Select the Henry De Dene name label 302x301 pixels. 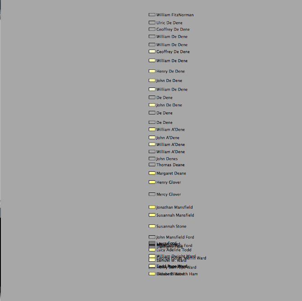point(170,71)
